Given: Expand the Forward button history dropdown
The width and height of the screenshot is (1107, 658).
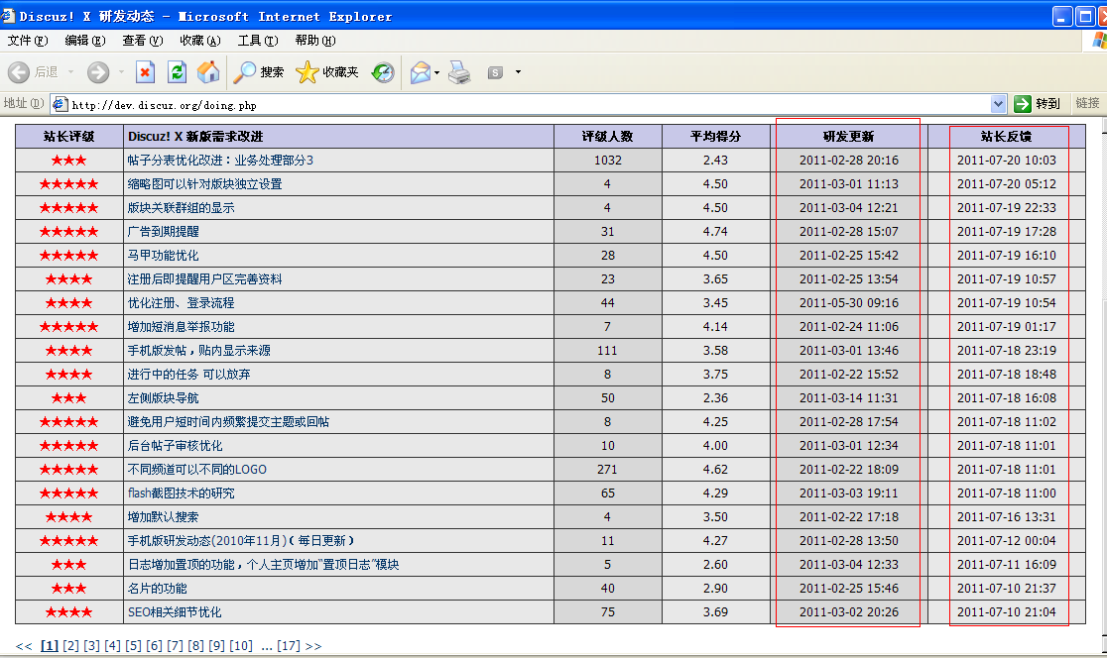Looking at the screenshot, I should coord(121,72).
